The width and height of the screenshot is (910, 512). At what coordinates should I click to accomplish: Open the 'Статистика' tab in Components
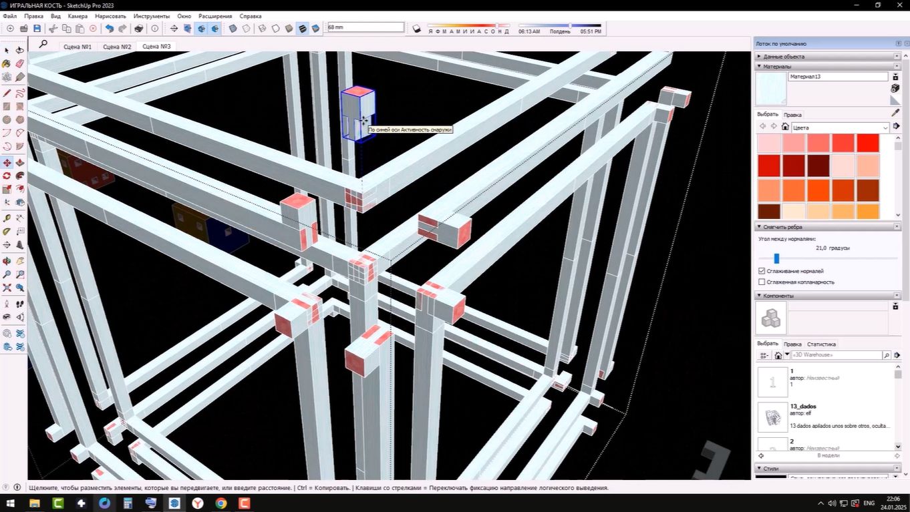(821, 344)
